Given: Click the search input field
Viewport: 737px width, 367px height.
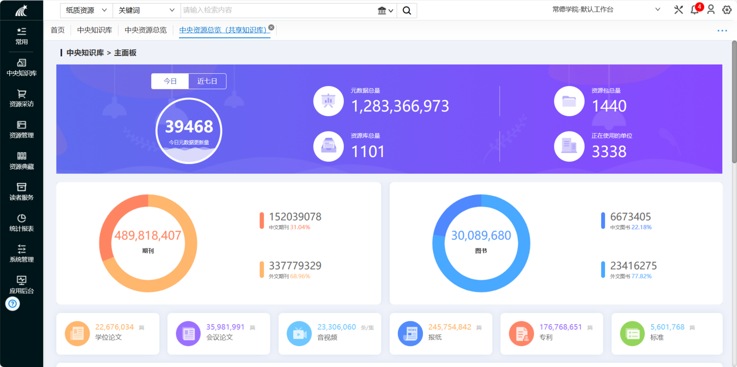Looking at the screenshot, I should pos(277,10).
